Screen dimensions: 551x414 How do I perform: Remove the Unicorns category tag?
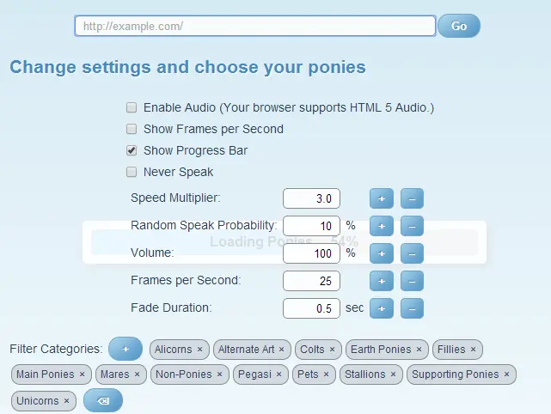(67, 401)
